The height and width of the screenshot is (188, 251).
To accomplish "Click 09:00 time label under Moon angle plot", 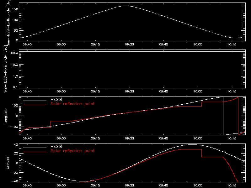I will click(61, 91).
